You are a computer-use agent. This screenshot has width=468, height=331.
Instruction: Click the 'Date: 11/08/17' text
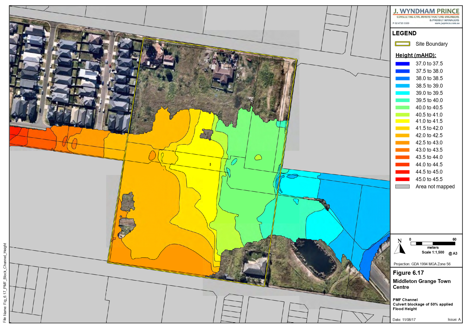pos(404,320)
